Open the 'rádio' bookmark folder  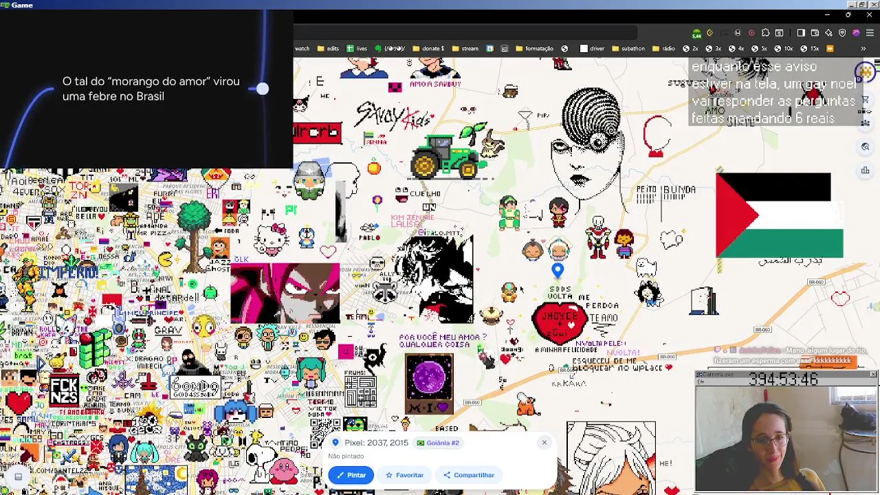pos(663,49)
